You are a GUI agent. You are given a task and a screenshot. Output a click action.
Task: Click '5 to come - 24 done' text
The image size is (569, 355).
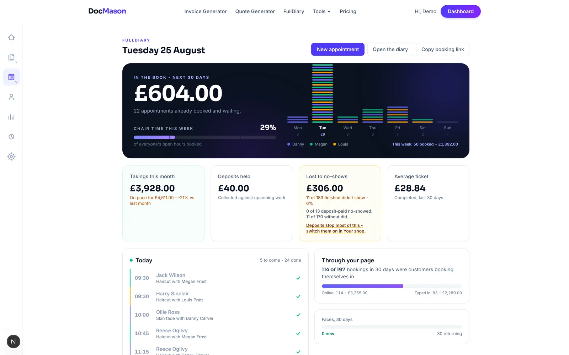(x=280, y=260)
